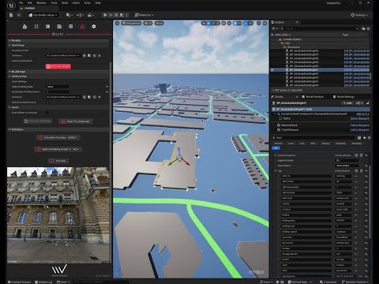The width and height of the screenshot is (379, 284).
Task: Click the lock icon in Details header
Action: coord(368,103)
